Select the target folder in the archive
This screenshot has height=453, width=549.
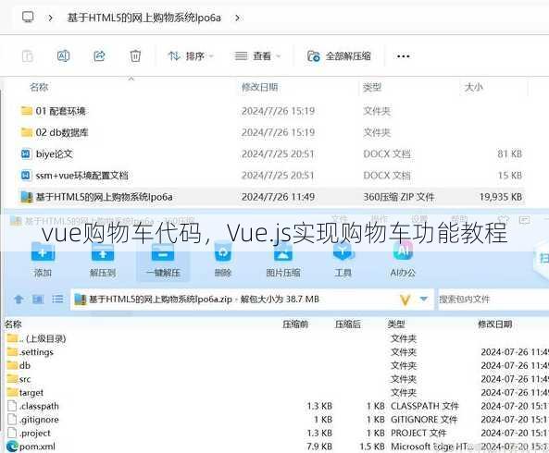(25, 393)
